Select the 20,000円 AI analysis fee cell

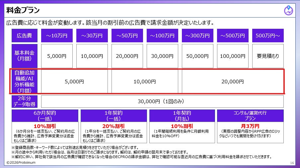pyautogui.click(x=233, y=81)
